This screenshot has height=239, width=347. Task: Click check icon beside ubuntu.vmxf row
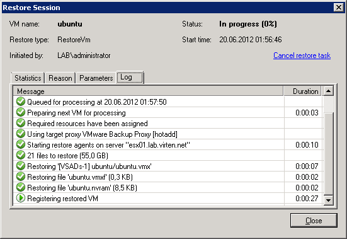pyautogui.click(x=21, y=177)
